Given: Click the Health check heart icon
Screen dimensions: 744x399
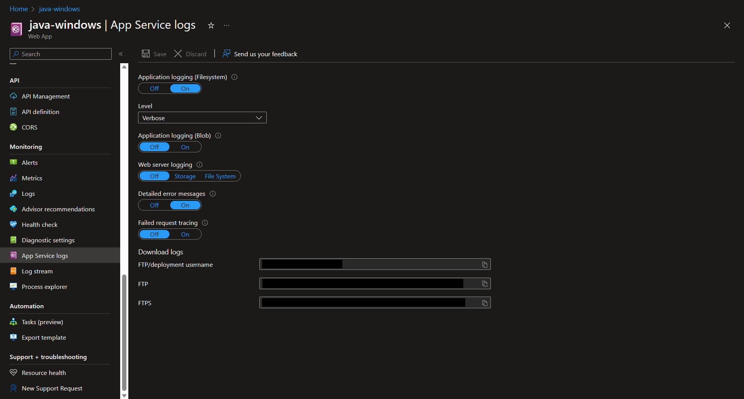Looking at the screenshot, I should click(14, 225).
